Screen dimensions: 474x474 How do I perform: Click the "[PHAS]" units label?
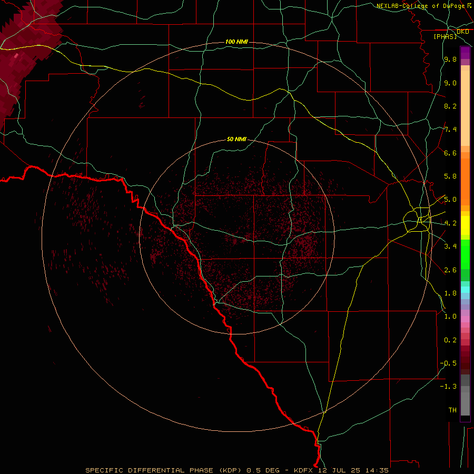click(x=445, y=36)
